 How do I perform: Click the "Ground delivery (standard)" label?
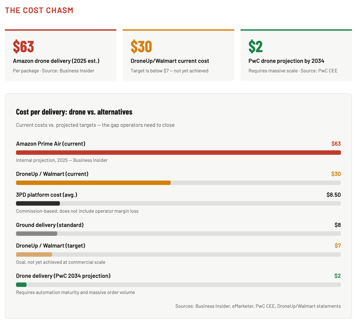point(49,225)
